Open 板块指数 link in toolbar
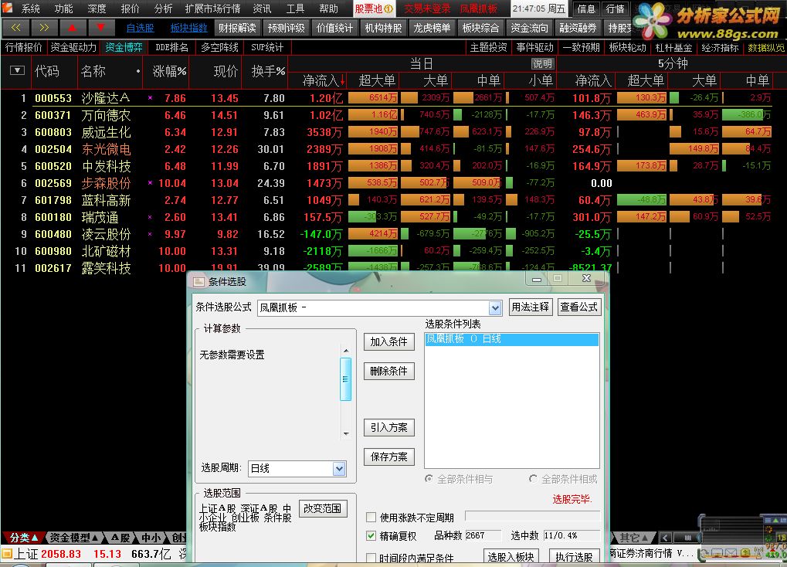The width and height of the screenshot is (787, 567). 188,28
